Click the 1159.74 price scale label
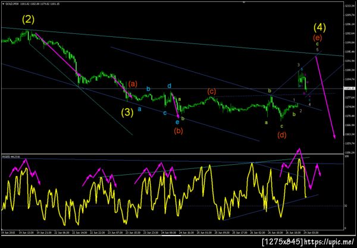 (x=349, y=143)
